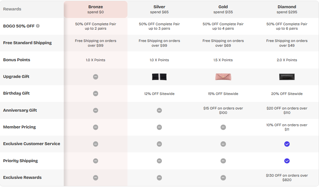
Task: Click Gold's Member Pricing unavailable dash icon
Action: point(223,127)
